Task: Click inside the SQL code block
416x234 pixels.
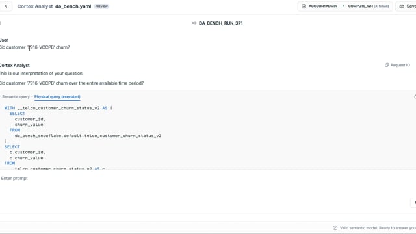Action: coord(208,136)
